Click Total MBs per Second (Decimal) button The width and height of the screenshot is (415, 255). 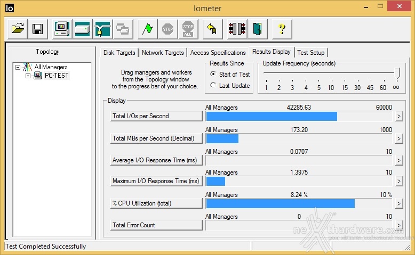click(x=156, y=138)
